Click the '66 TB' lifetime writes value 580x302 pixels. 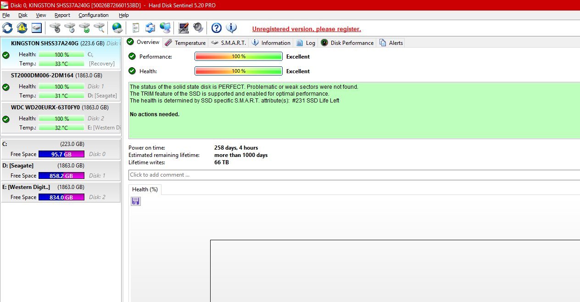click(x=222, y=162)
